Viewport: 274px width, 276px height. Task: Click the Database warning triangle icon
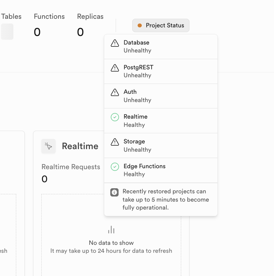coord(115,43)
